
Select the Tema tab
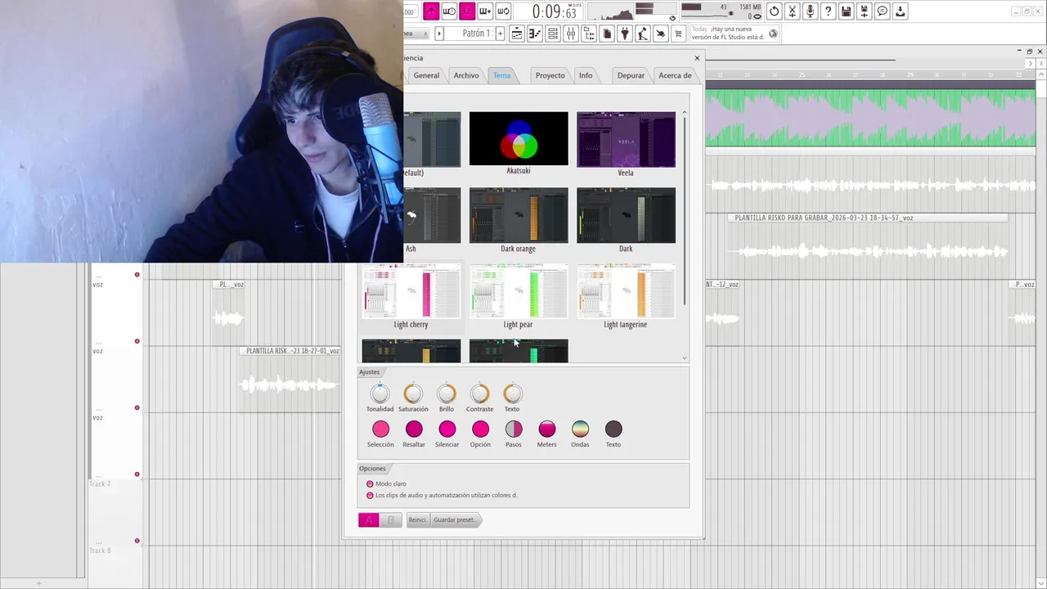coord(501,75)
